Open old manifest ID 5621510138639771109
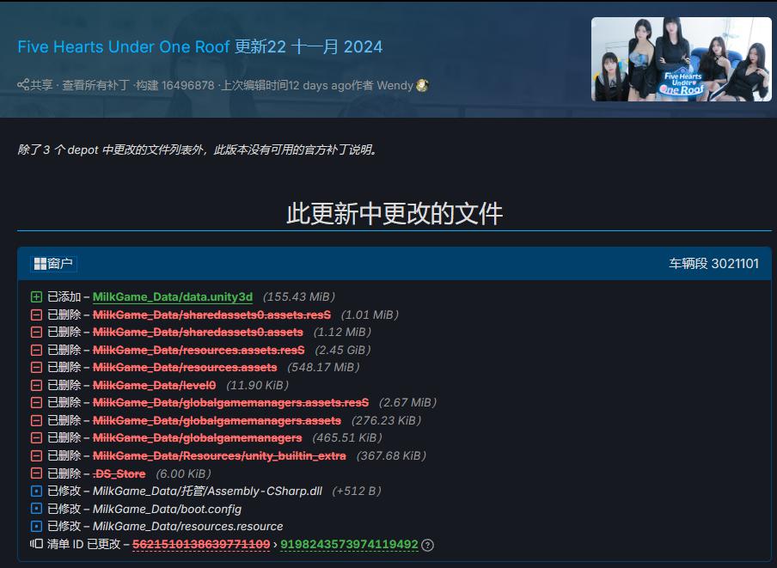The width and height of the screenshot is (777, 568). pyautogui.click(x=201, y=544)
